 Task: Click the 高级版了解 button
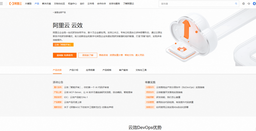click(87, 55)
